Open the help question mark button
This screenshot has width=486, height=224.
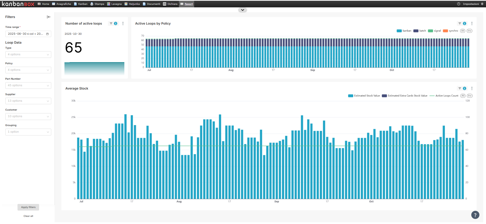coord(475,215)
